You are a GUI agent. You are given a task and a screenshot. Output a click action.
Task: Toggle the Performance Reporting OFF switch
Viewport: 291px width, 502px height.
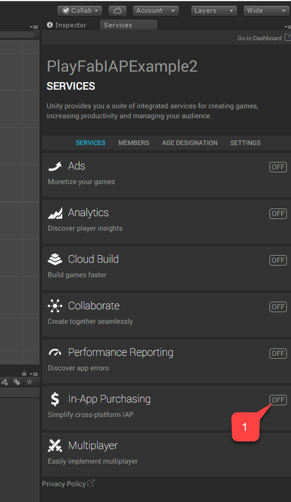[278, 353]
